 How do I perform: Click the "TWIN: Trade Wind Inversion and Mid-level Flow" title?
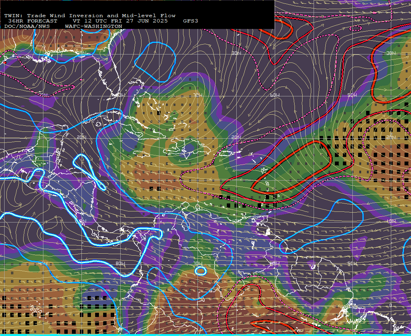[x=90, y=16]
